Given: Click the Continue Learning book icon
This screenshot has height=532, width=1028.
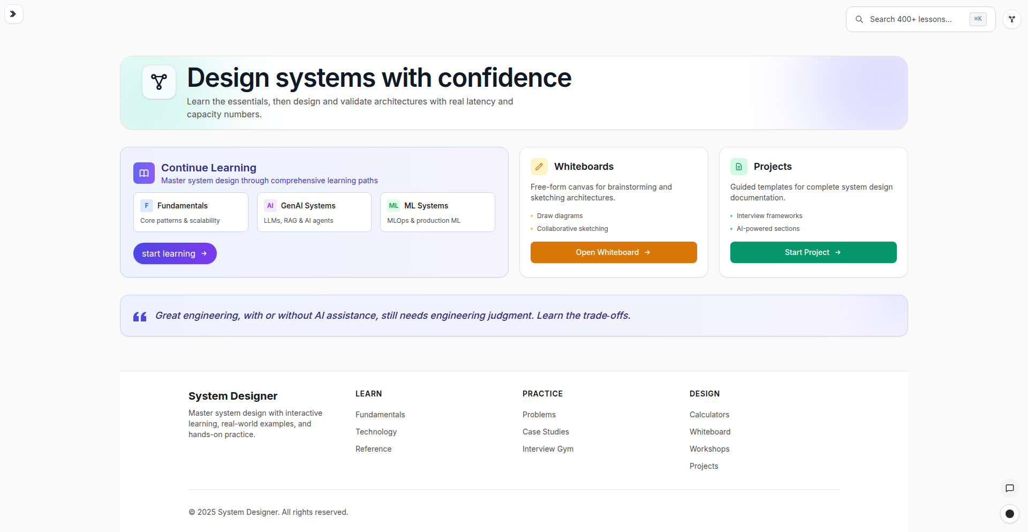Looking at the screenshot, I should [144, 173].
